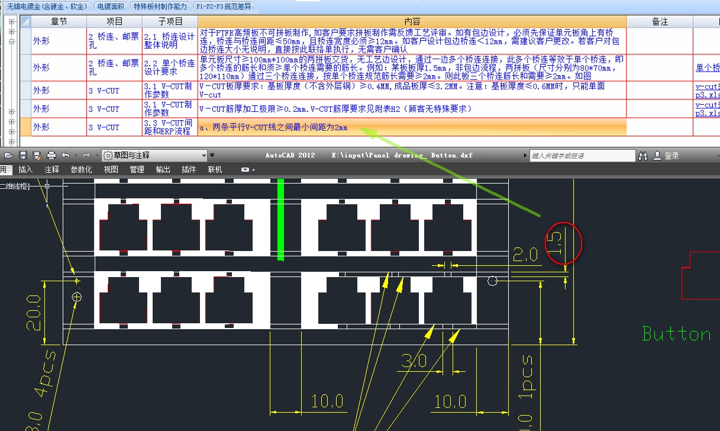Viewport: 720px width, 431px height.
Task: Click the 子项目 column header
Action: coord(170,21)
